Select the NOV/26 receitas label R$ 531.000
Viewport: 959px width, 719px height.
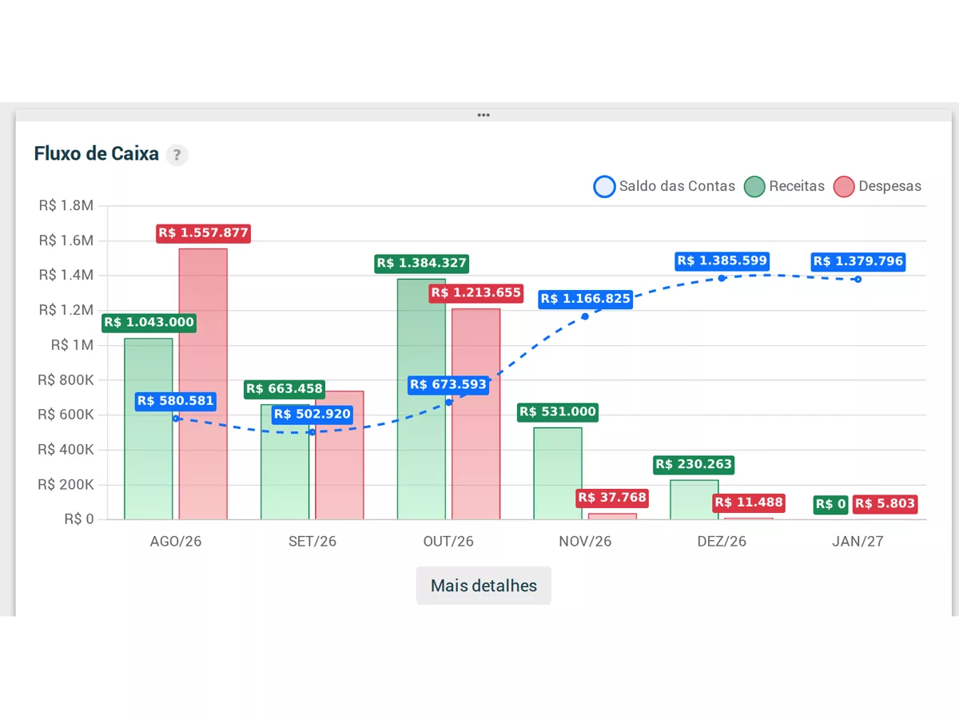click(558, 412)
